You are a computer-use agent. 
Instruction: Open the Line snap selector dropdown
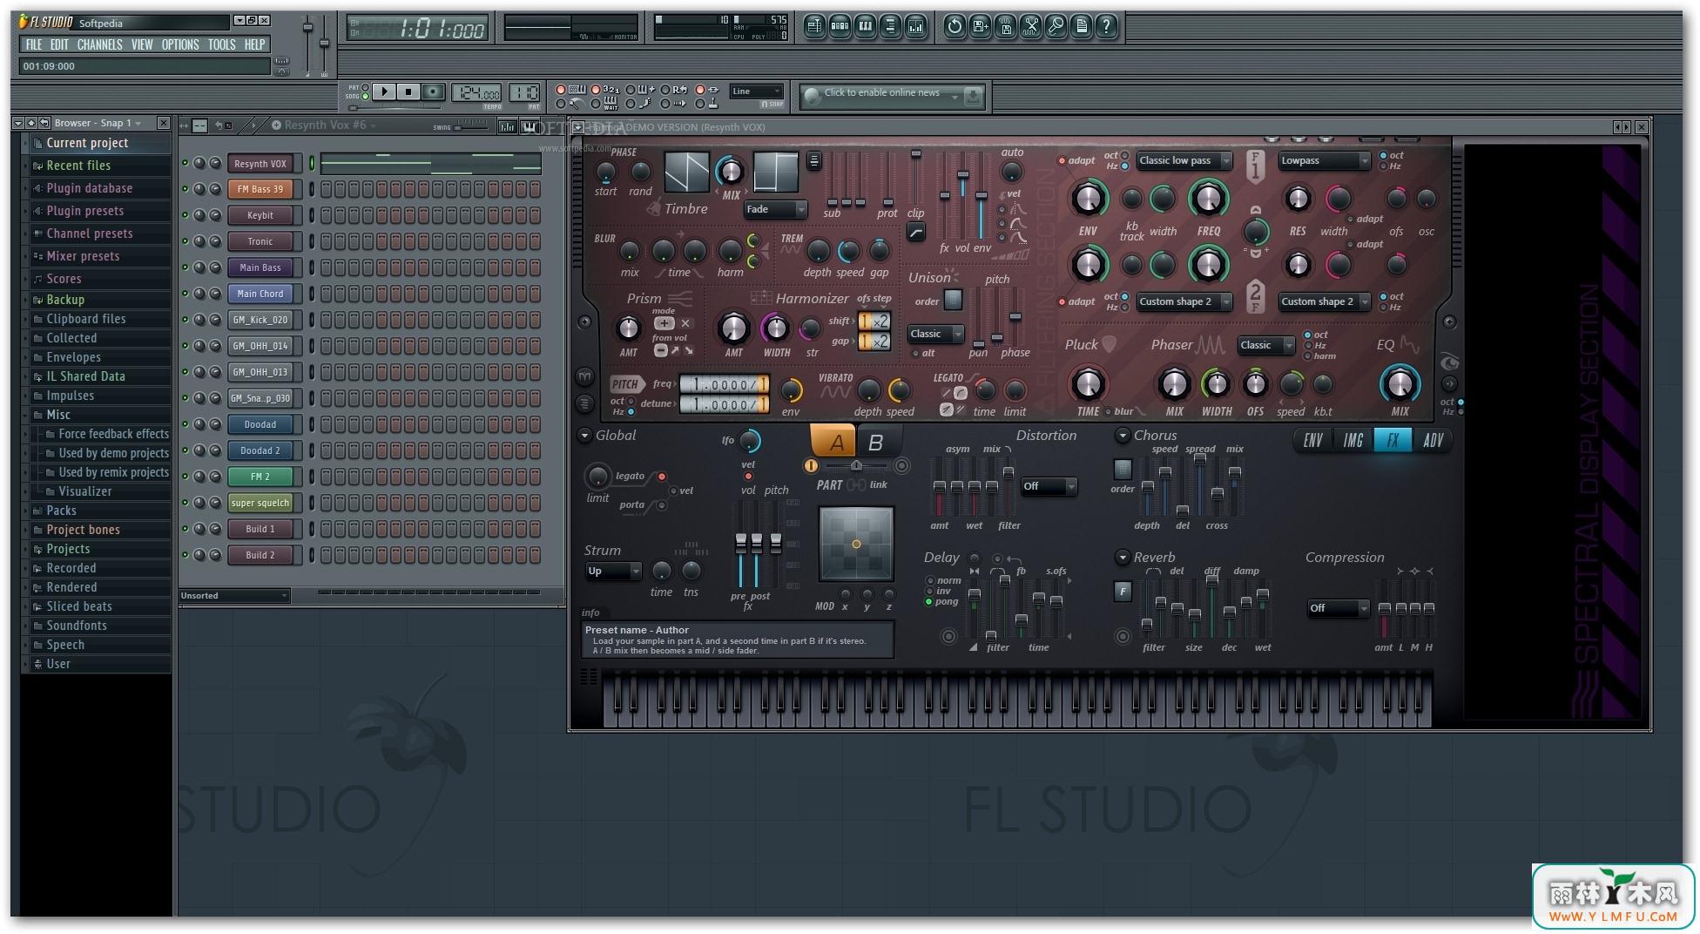point(756,91)
